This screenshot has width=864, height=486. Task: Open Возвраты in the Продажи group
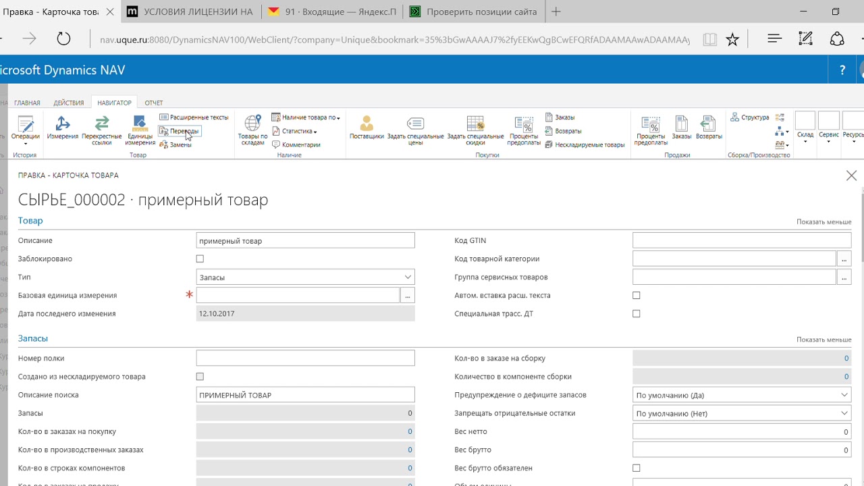pyautogui.click(x=709, y=127)
